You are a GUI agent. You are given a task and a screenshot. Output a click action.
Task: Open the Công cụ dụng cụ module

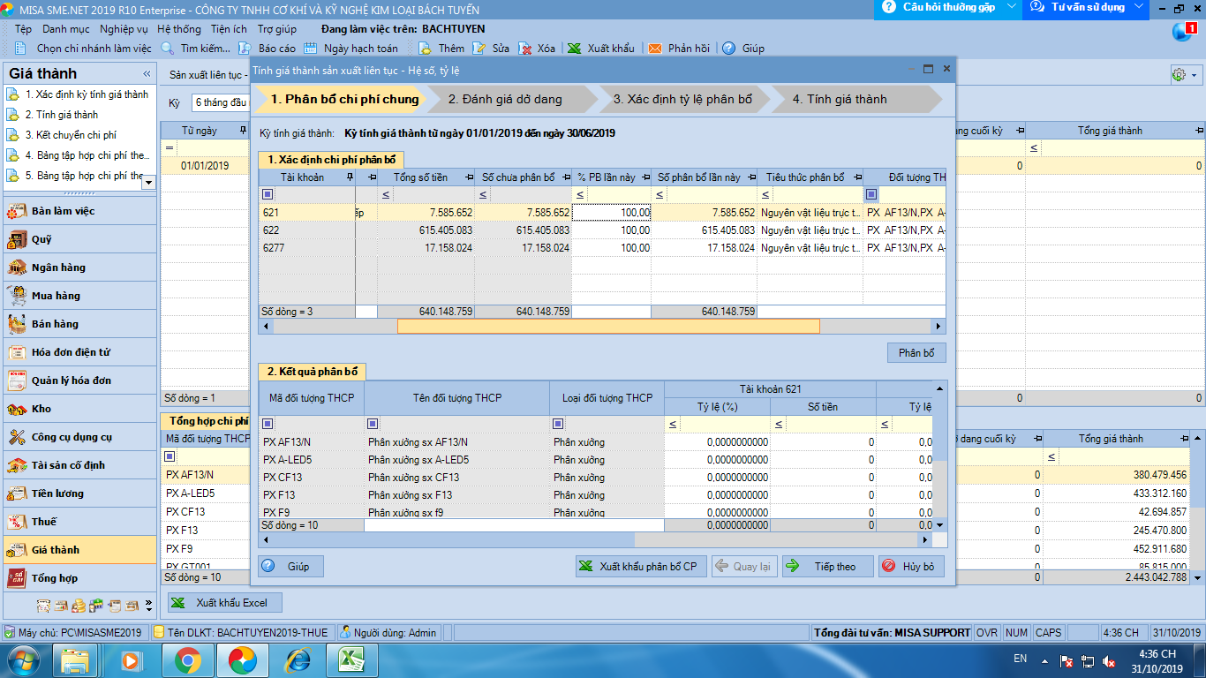click(x=79, y=437)
